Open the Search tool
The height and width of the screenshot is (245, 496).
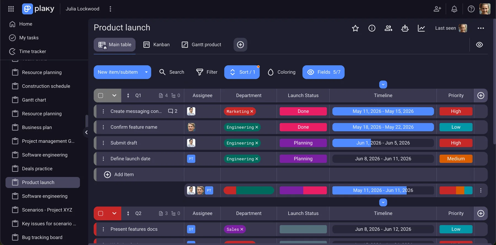coord(172,72)
